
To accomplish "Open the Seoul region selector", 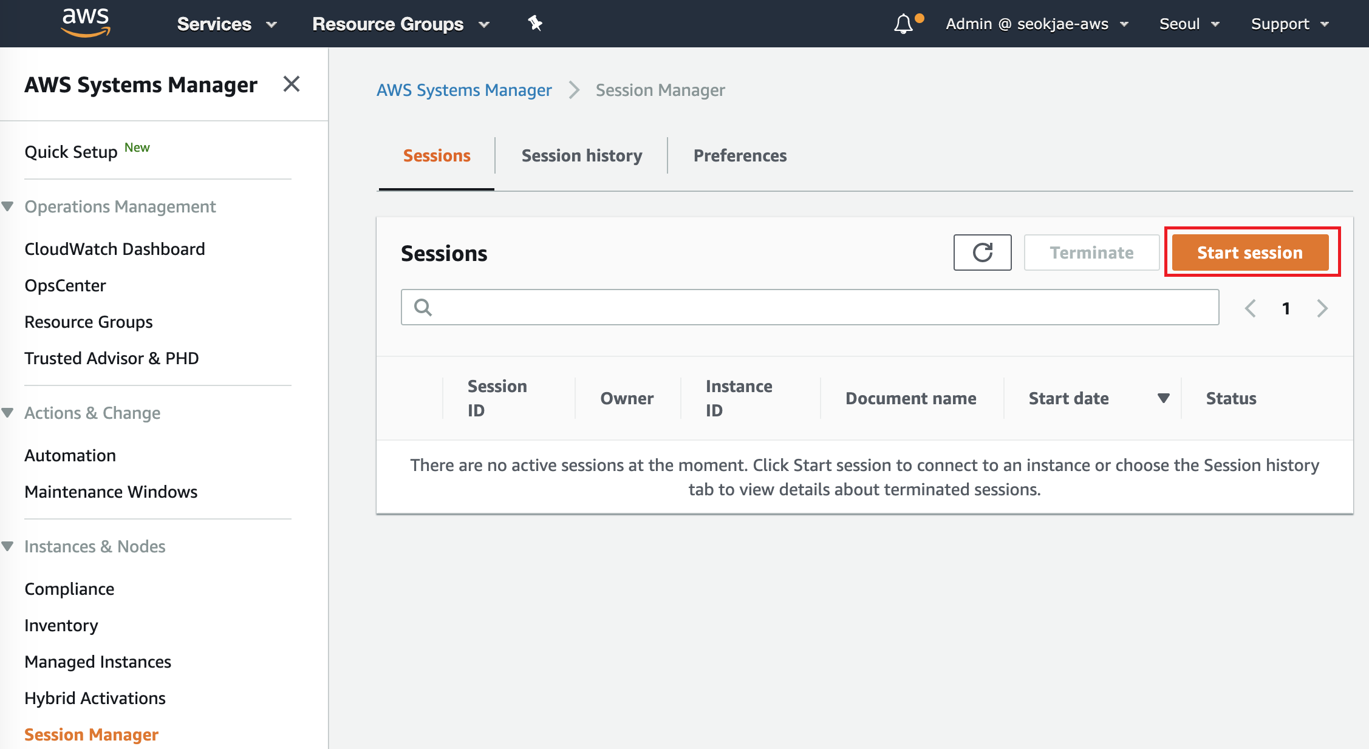I will pos(1189,24).
